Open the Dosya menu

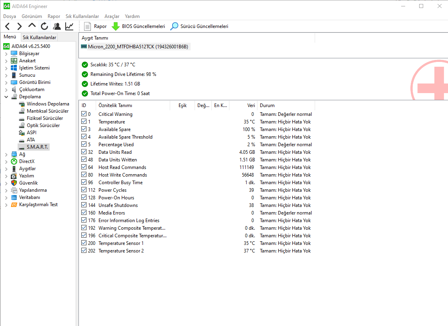10,16
